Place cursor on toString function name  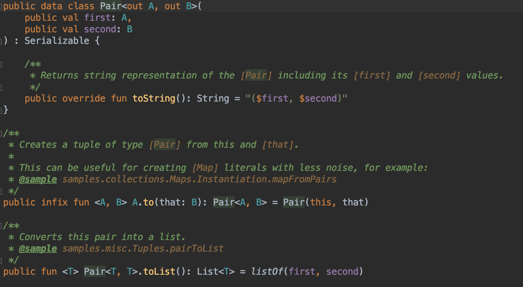(153, 98)
